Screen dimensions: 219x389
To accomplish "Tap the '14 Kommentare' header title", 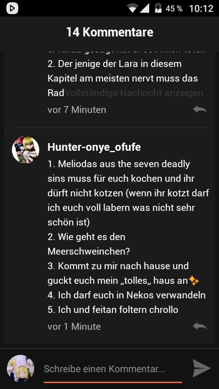I will tap(109, 32).
